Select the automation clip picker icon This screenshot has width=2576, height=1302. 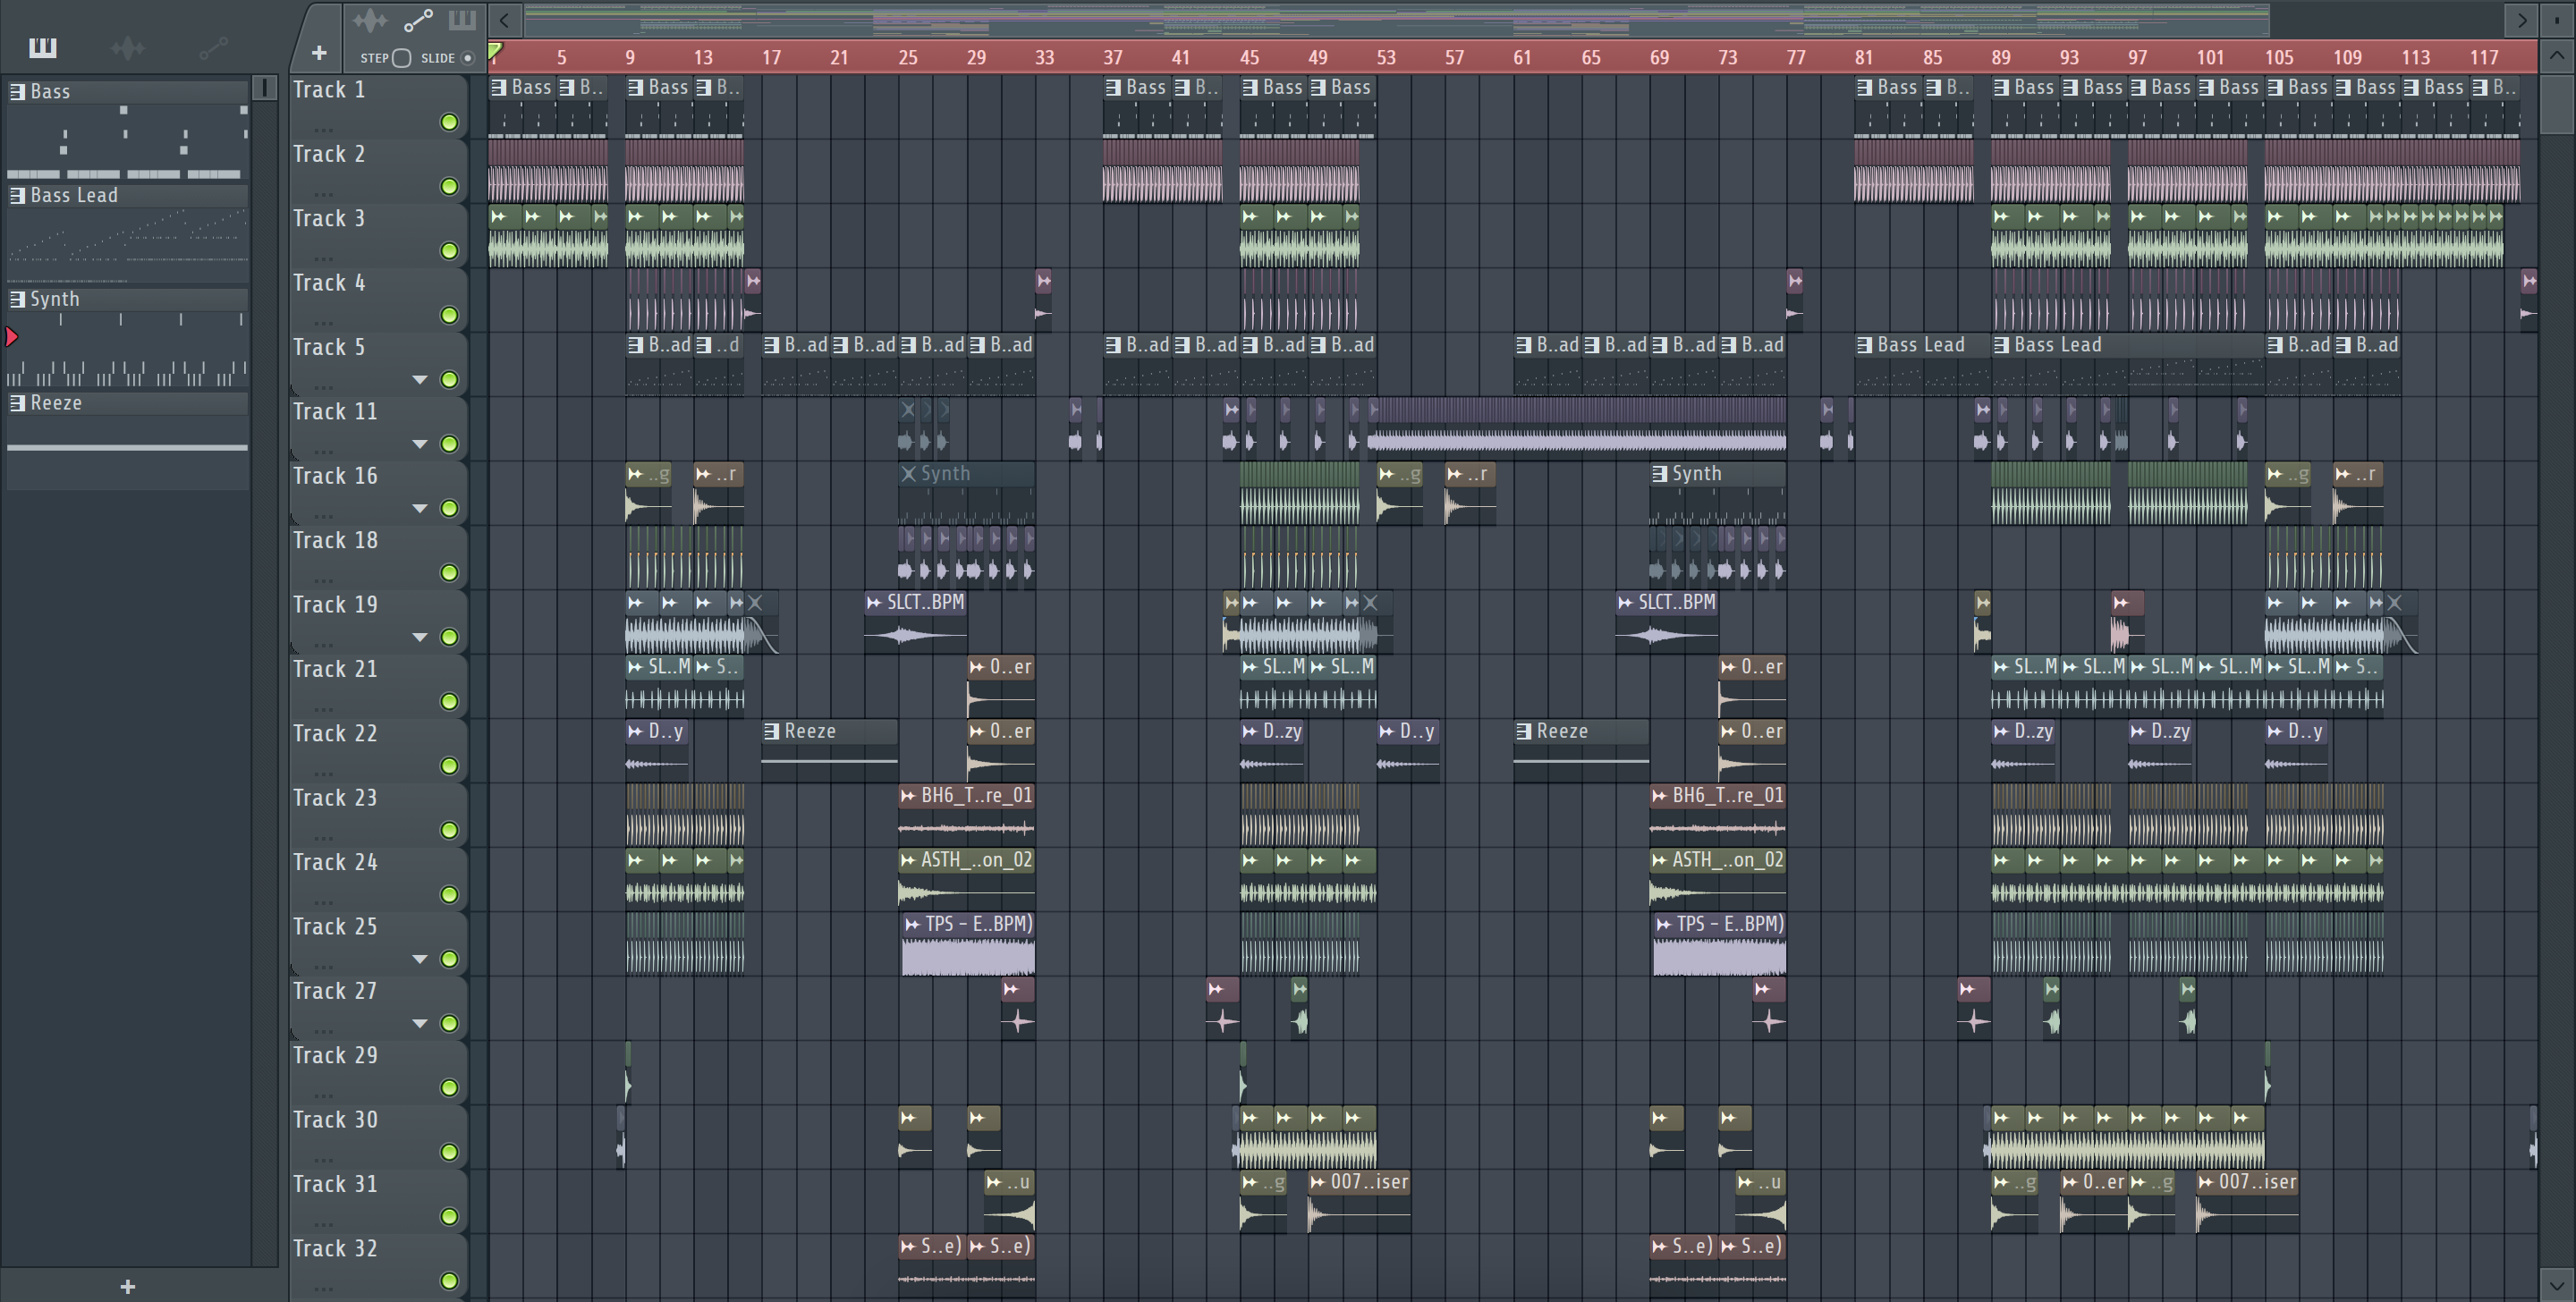(213, 47)
